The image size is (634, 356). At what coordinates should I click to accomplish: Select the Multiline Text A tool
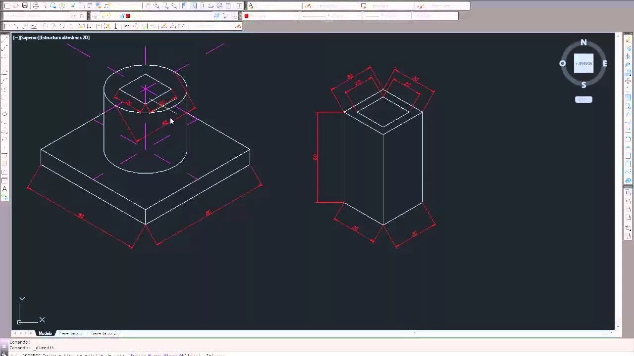point(5,189)
